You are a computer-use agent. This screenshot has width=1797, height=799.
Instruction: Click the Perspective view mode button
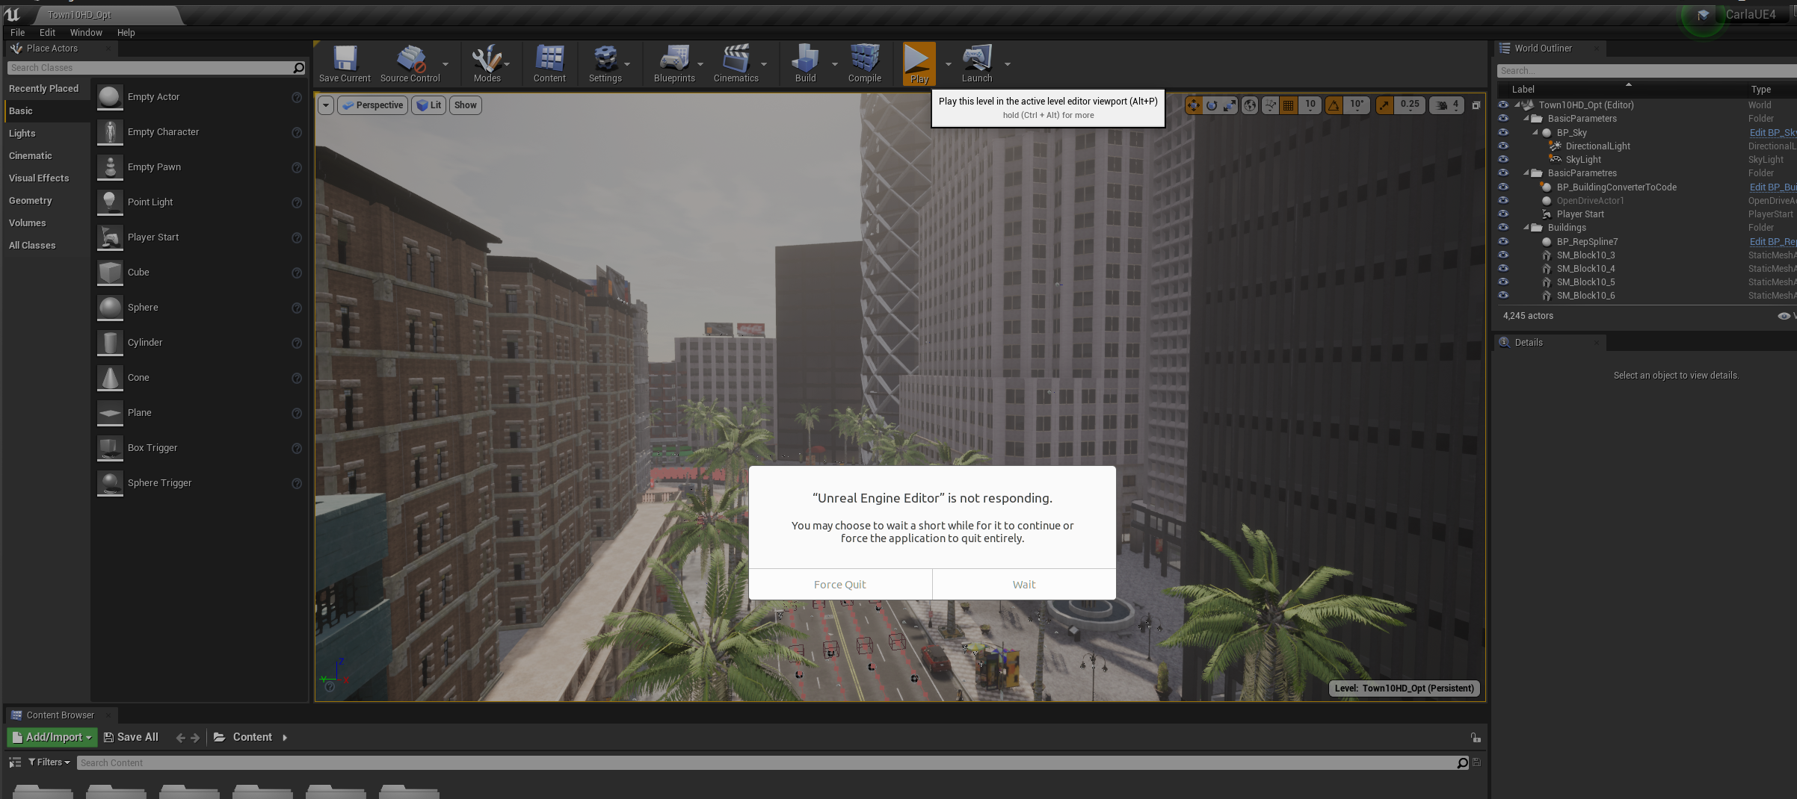coord(372,105)
